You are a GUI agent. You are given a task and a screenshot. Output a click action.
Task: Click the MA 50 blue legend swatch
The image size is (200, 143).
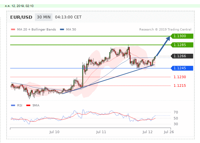(x=62, y=30)
